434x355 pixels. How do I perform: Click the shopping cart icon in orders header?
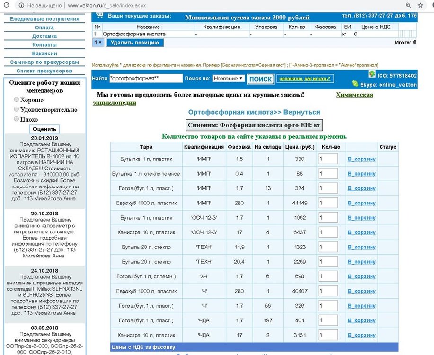100,16
